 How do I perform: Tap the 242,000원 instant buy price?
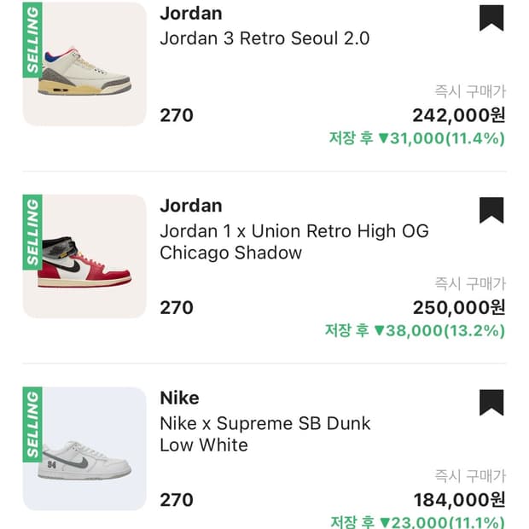pos(458,115)
